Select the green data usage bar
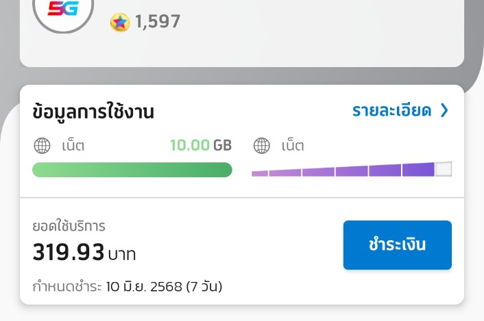The height and width of the screenshot is (321, 484). tap(132, 170)
